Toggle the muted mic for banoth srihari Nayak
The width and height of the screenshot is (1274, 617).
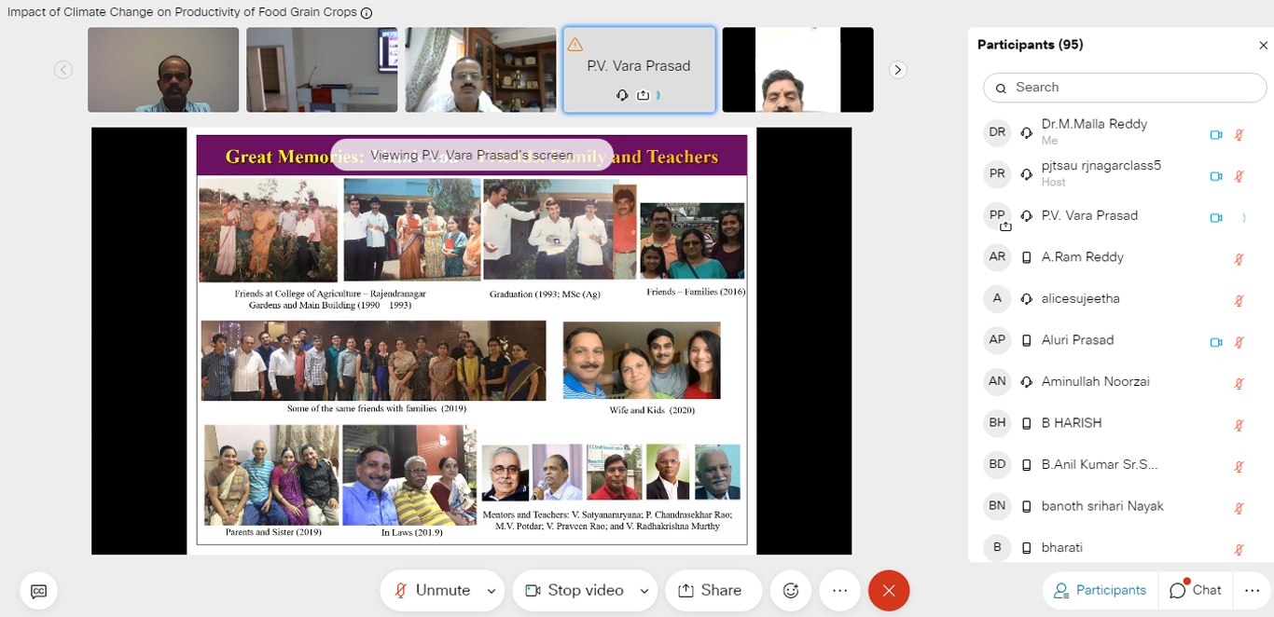pyautogui.click(x=1239, y=508)
